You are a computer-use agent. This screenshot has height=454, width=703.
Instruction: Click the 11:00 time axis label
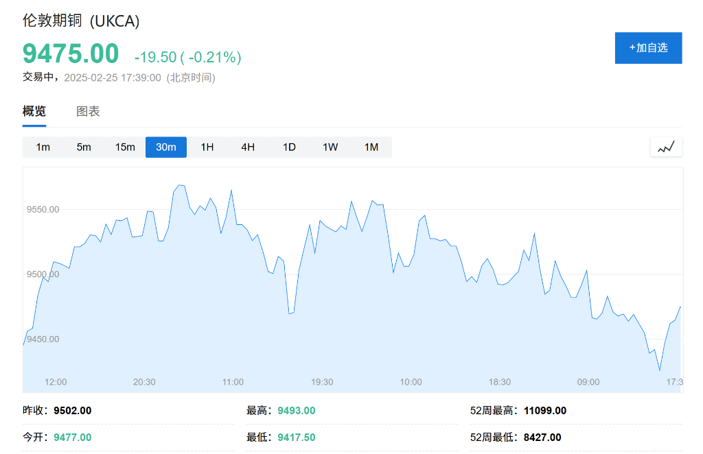233,382
